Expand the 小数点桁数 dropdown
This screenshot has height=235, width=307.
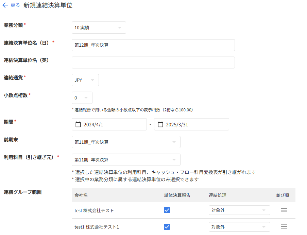pos(82,98)
